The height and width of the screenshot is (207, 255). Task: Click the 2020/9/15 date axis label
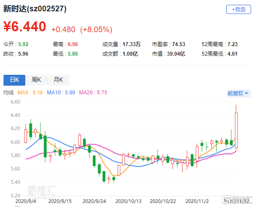click(60, 201)
